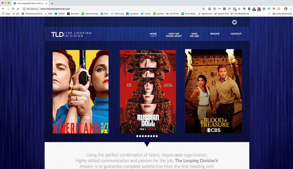Open the Chrome three-dot menu
Image resolution: width=293 pixels, height=169 pixels.
291,9
